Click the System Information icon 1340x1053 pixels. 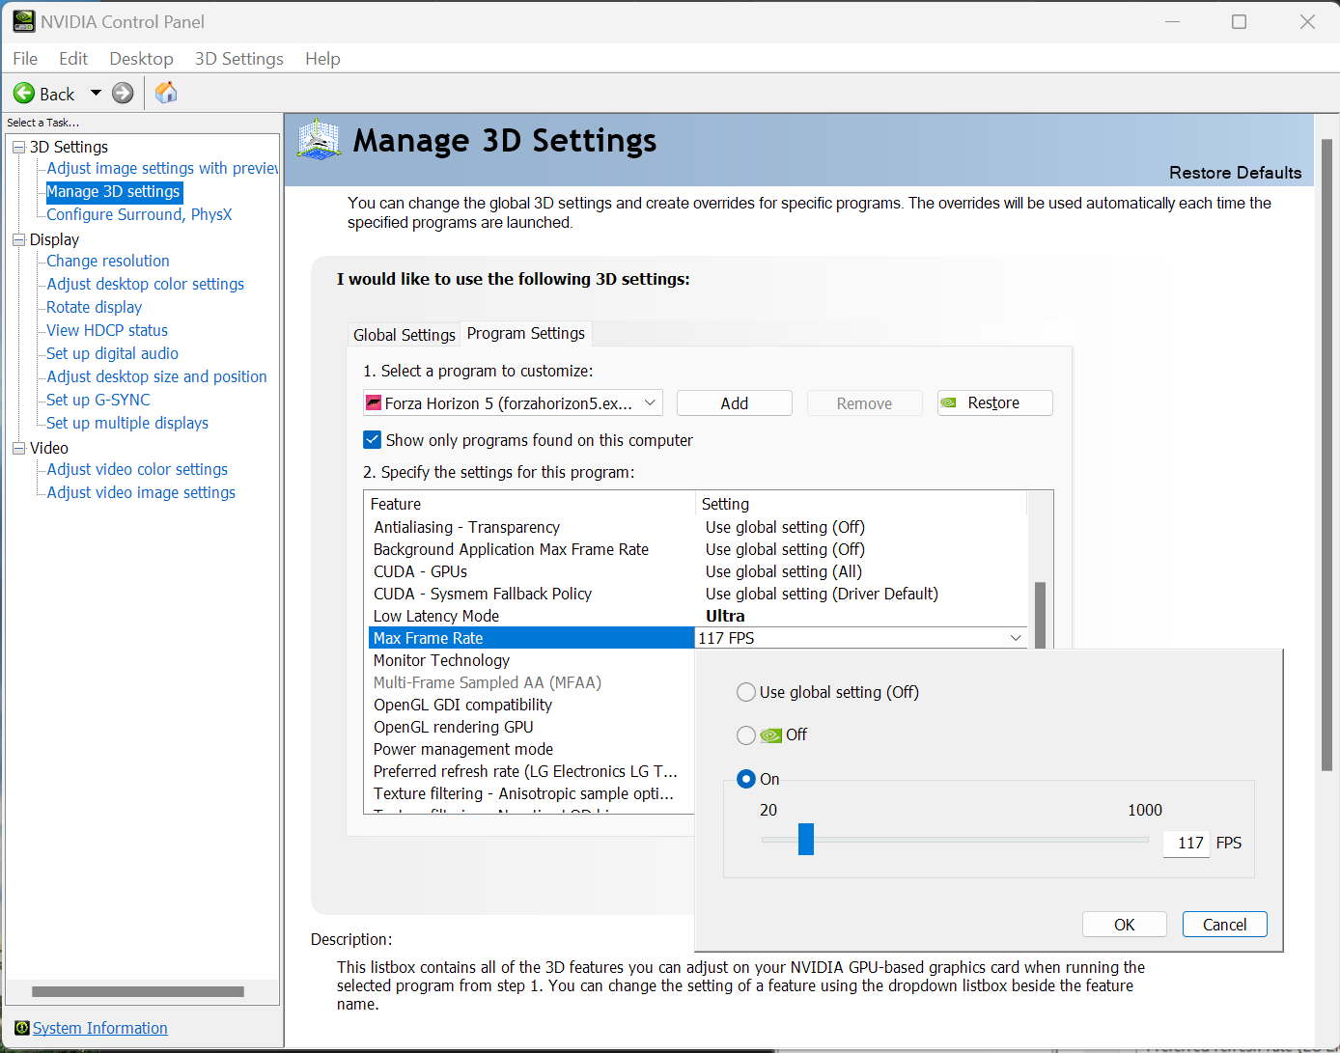pyautogui.click(x=21, y=1028)
